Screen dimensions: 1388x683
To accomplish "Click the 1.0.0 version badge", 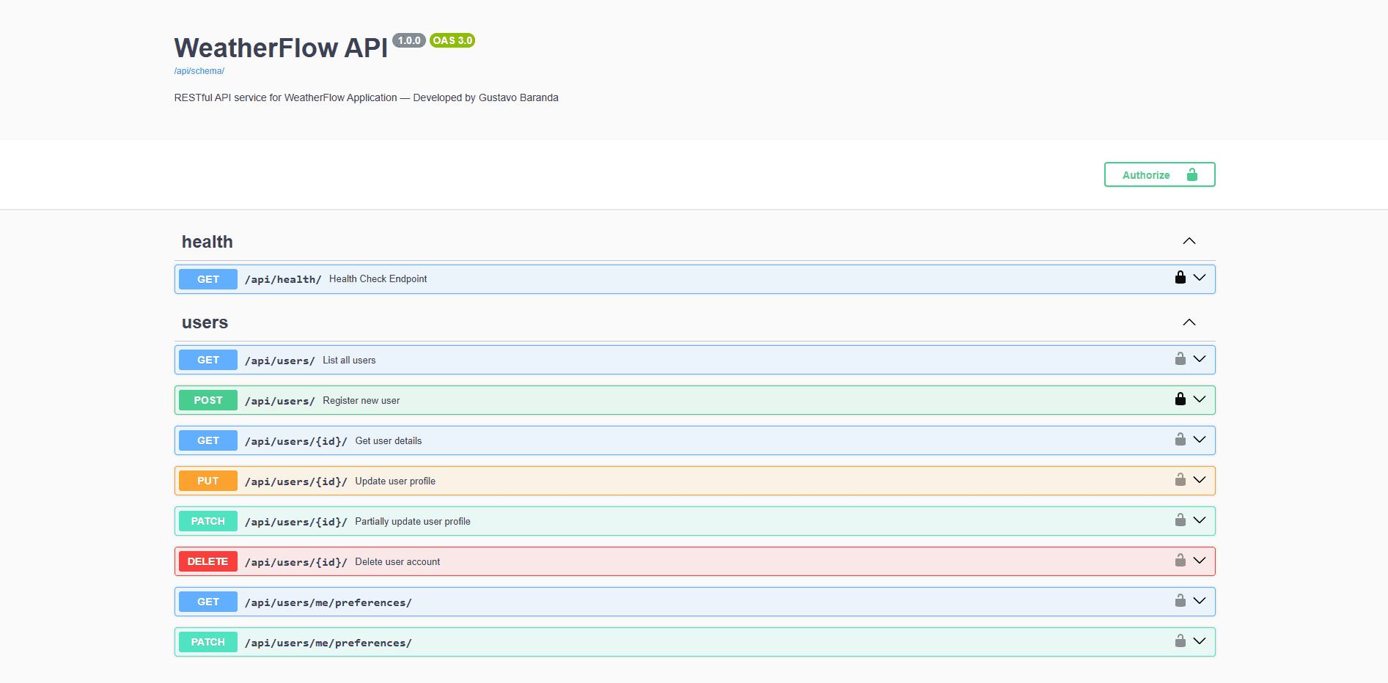I will tap(409, 40).
